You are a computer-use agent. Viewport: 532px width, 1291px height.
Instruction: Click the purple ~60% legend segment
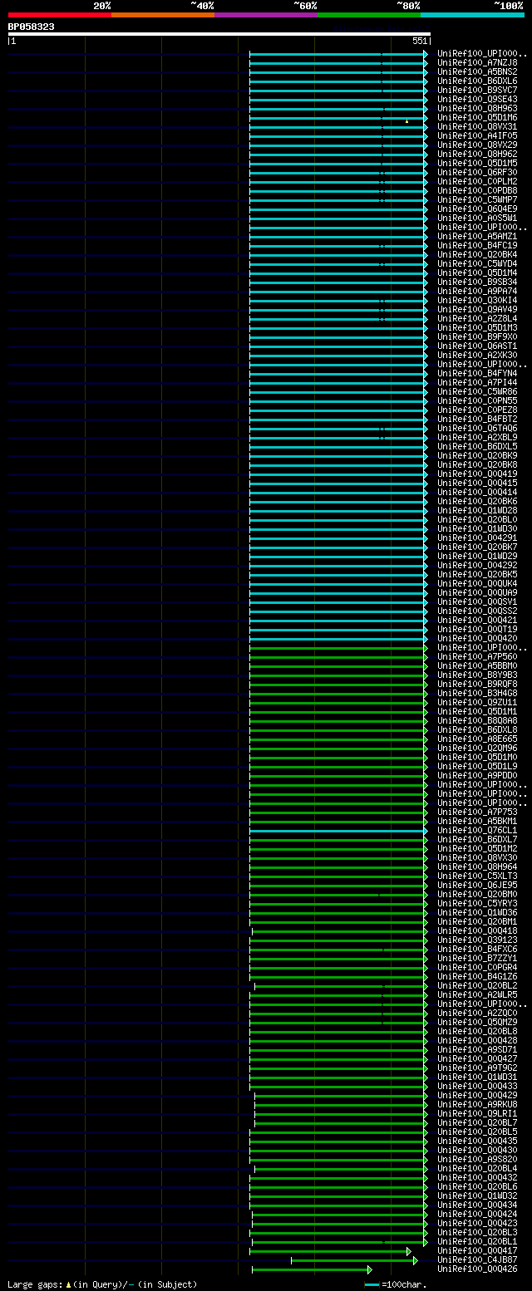[x=265, y=15]
